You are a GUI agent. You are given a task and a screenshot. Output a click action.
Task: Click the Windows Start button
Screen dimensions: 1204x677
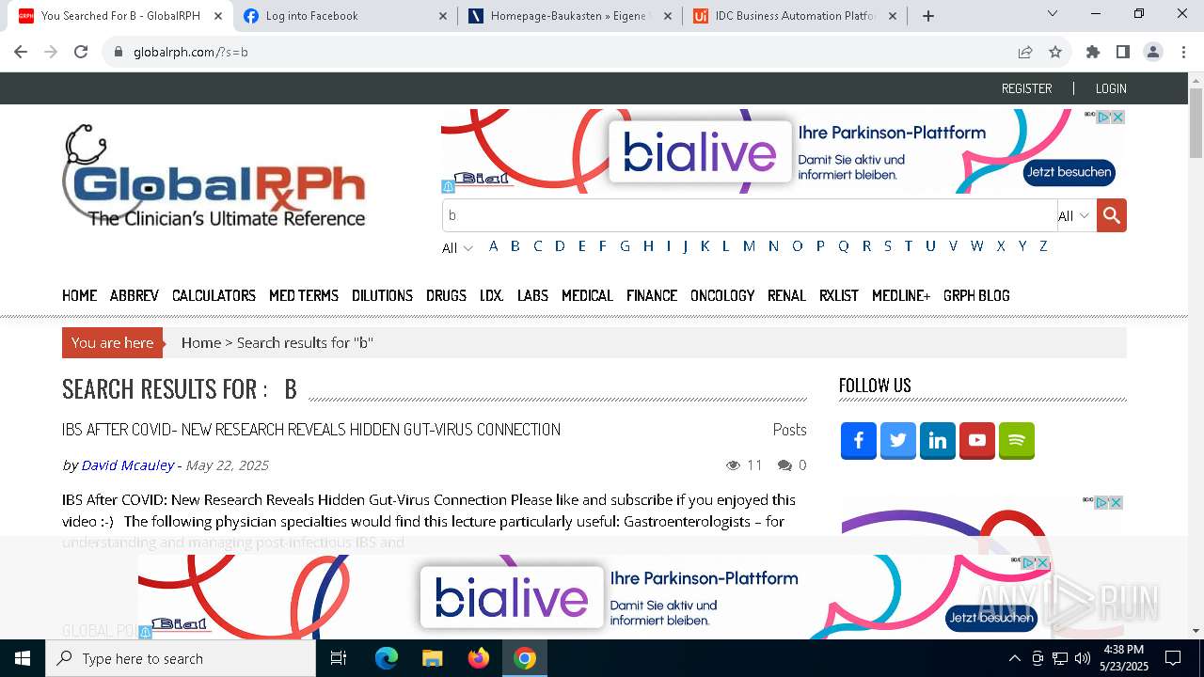click(x=23, y=658)
